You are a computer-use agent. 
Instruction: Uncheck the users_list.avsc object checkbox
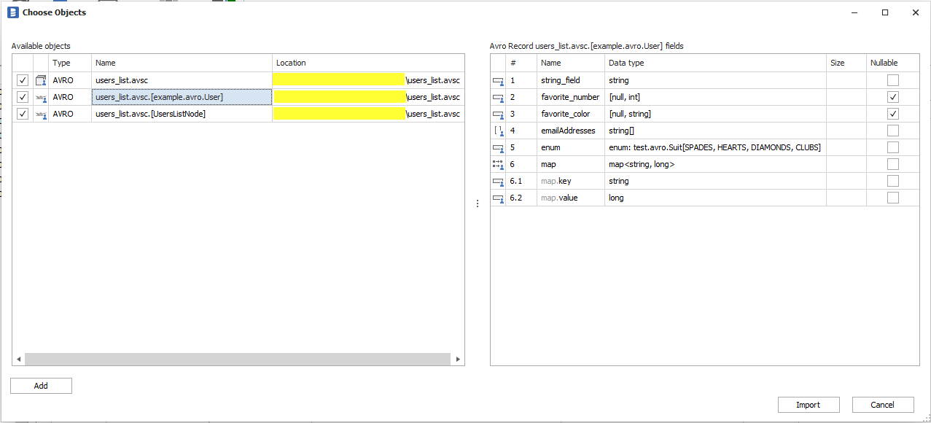point(23,80)
